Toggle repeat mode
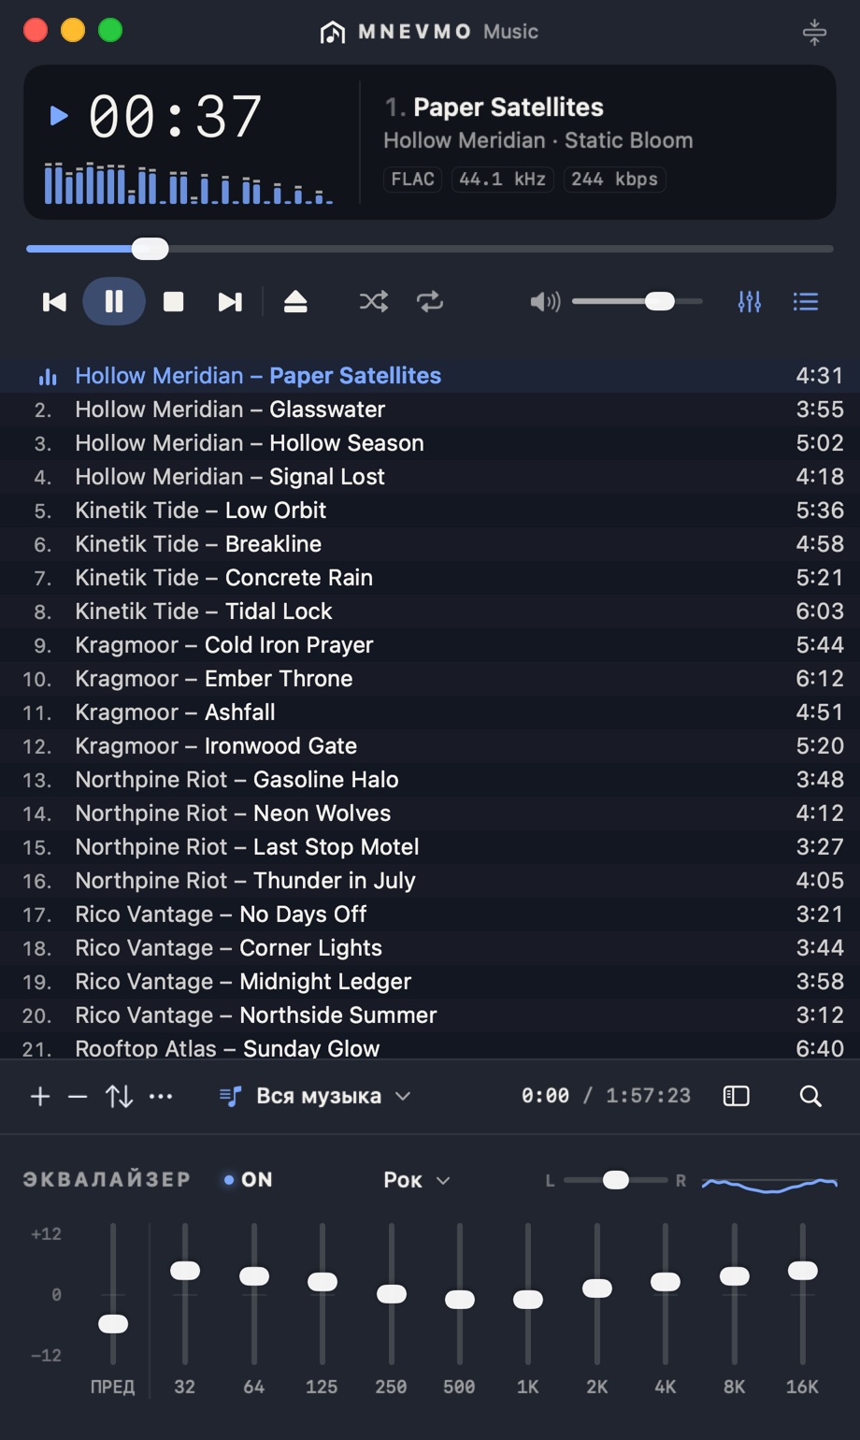 tap(430, 302)
